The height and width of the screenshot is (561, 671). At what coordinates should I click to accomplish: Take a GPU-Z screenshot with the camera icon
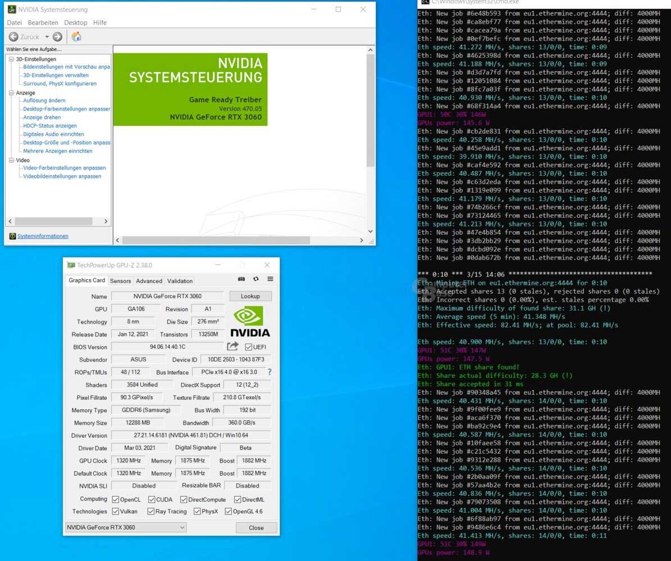pos(241,279)
